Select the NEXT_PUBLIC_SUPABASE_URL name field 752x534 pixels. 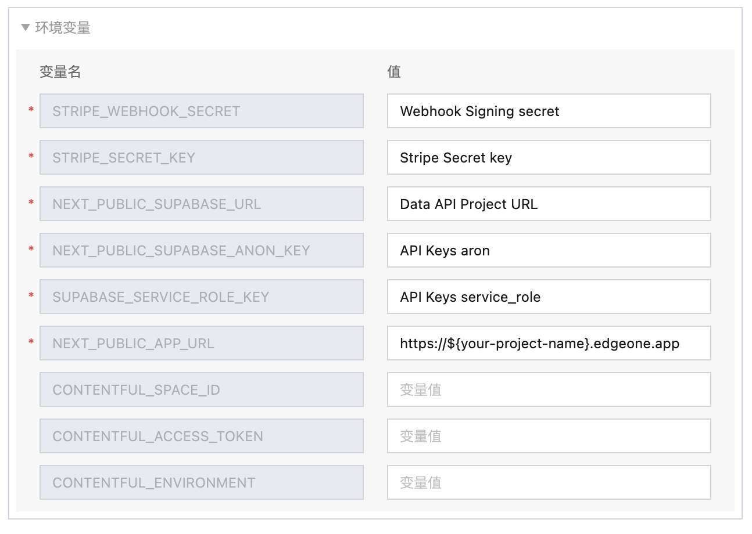click(x=201, y=204)
